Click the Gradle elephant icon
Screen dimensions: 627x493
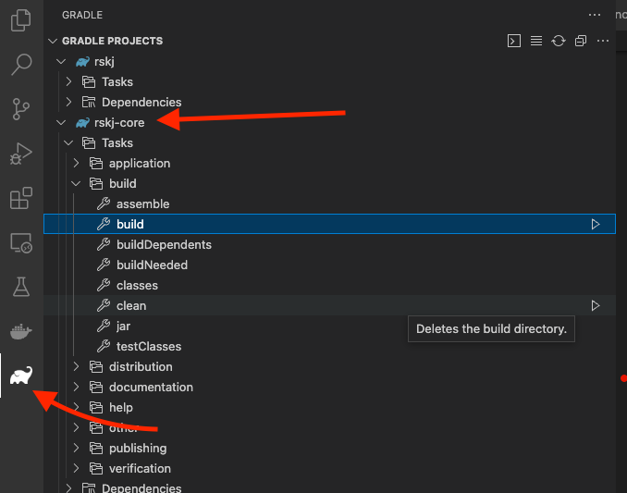point(21,376)
